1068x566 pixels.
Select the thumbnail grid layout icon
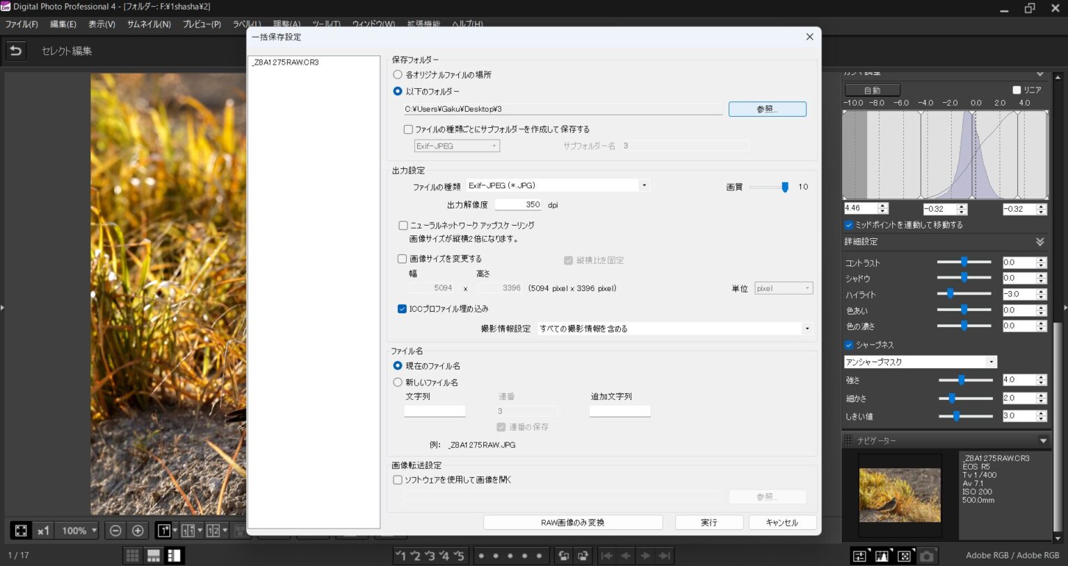point(132,556)
